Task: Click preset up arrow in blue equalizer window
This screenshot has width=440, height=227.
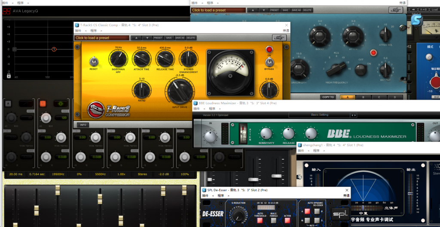Action: pyautogui.click(x=253, y=10)
